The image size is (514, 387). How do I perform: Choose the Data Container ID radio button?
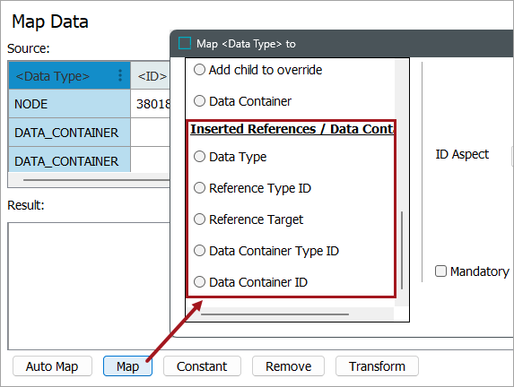(199, 282)
